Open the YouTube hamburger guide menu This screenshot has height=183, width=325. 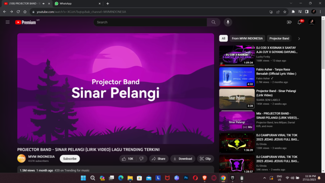pos(8,22)
